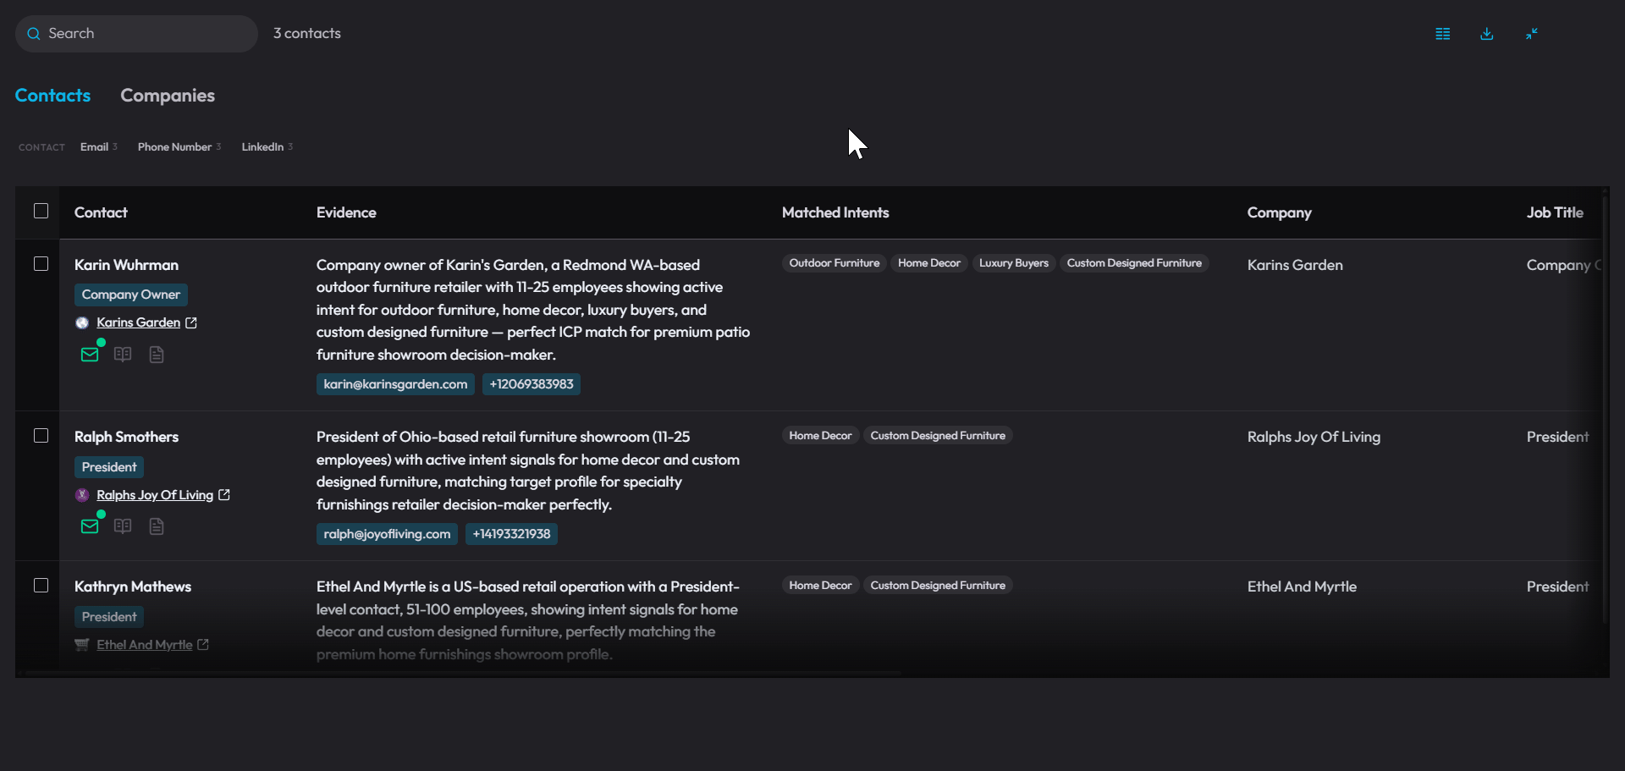The image size is (1625, 771).
Task: Click Home Decor tag in Karin Wuhrman row
Action: [x=929, y=263]
